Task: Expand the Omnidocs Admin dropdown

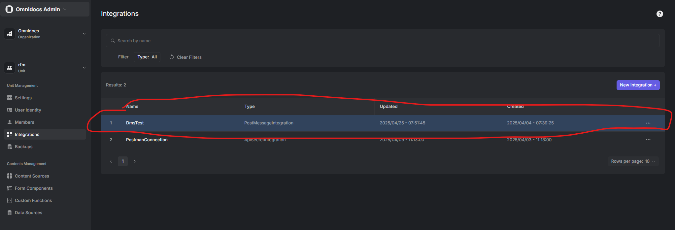Action: click(65, 9)
